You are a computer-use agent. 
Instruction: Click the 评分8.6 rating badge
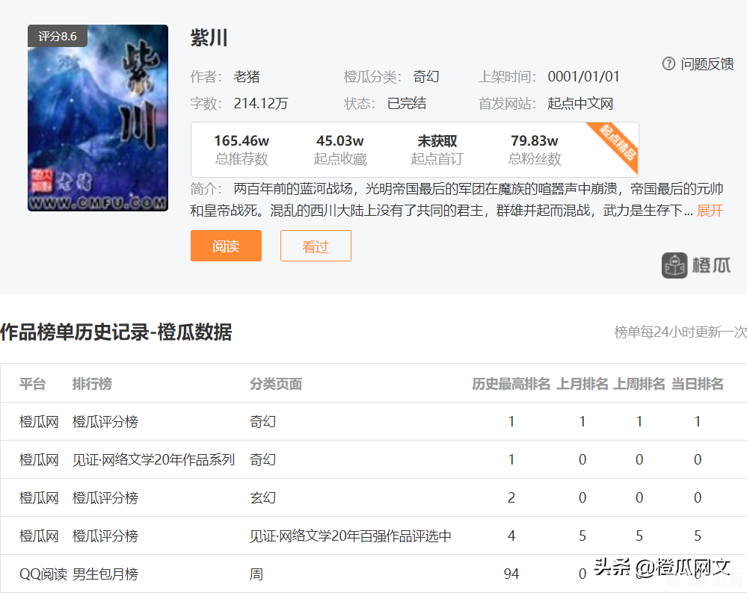[x=58, y=36]
